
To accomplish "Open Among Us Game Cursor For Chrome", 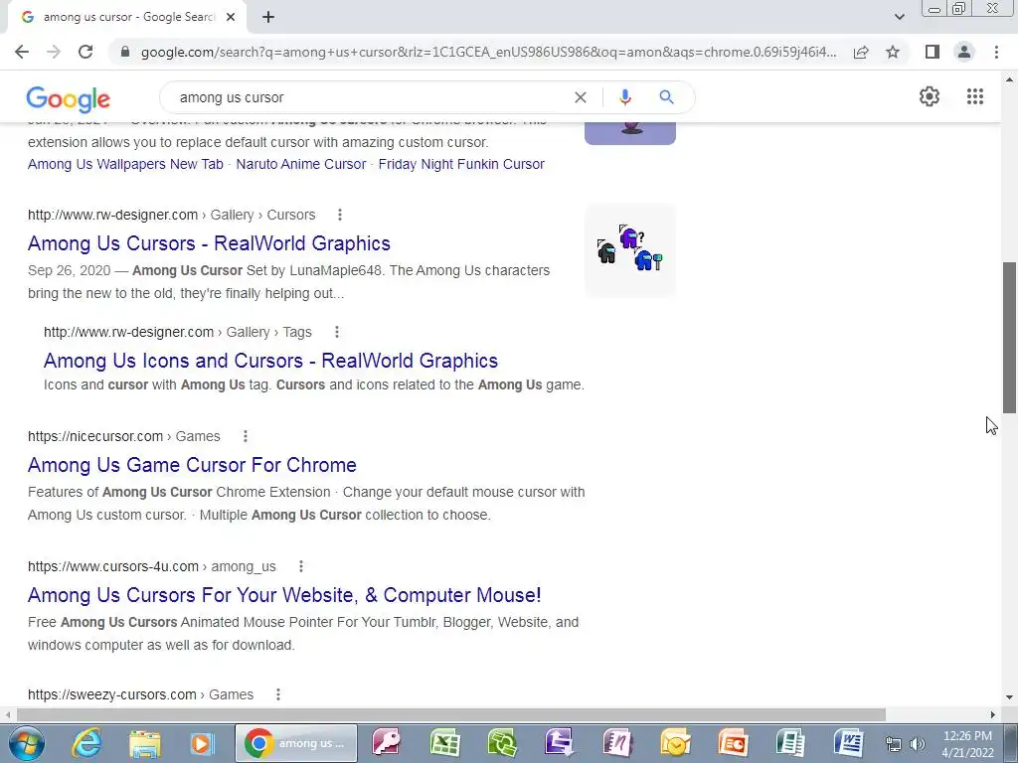I will (192, 465).
